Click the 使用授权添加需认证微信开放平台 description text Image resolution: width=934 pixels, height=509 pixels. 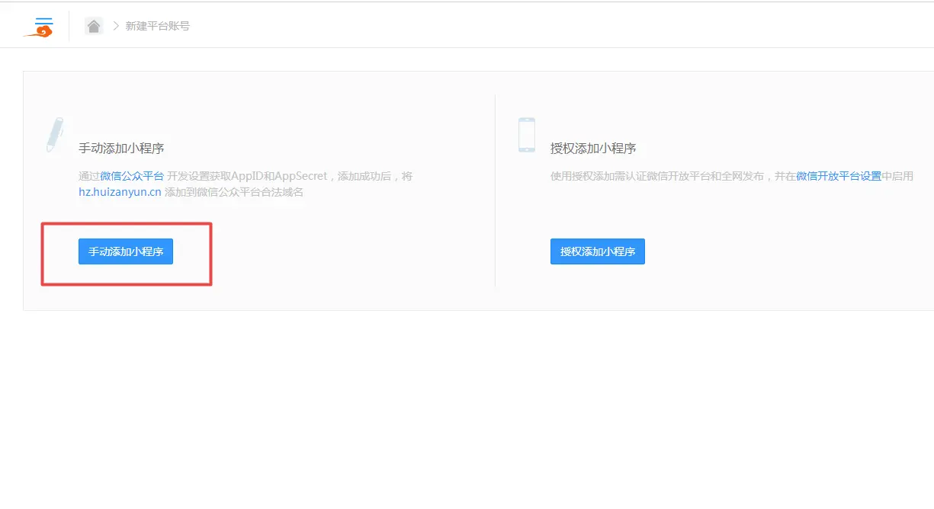tap(631, 176)
